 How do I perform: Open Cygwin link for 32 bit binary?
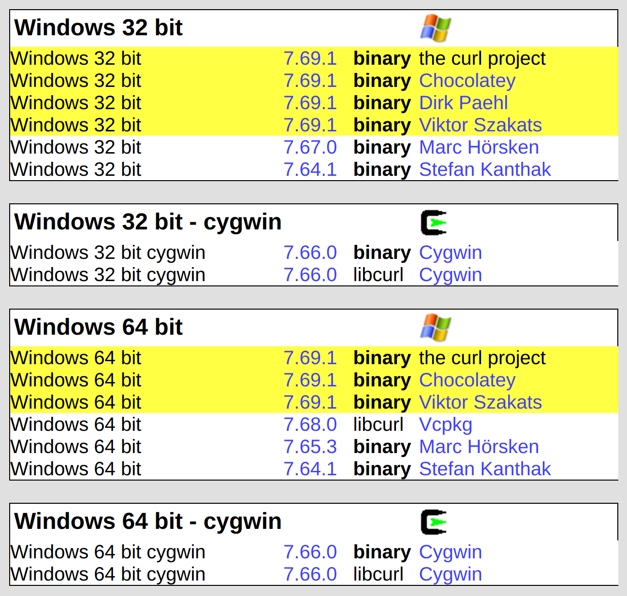450,253
